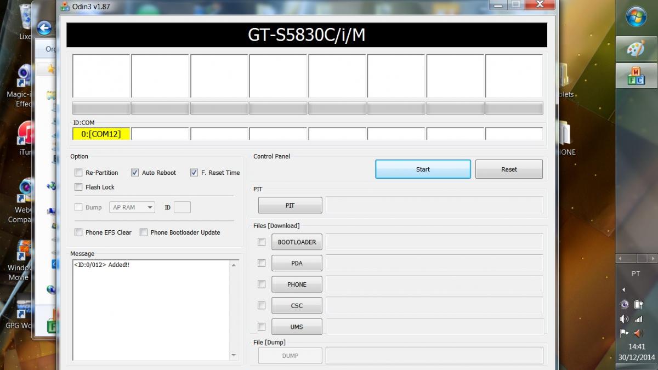This screenshot has width=658, height=370.
Task: Tick the checkbox beside CSC
Action: click(x=262, y=305)
